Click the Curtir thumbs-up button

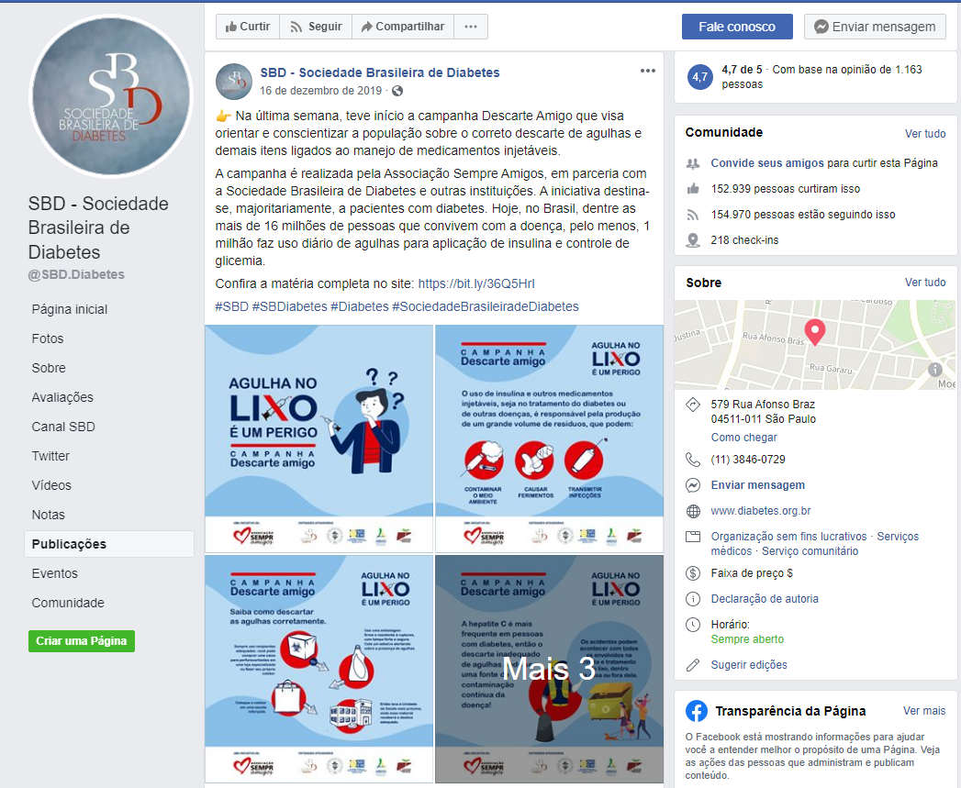(x=248, y=27)
